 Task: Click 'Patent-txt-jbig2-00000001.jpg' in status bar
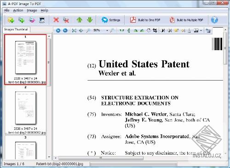pyautogui.click(x=60, y=164)
